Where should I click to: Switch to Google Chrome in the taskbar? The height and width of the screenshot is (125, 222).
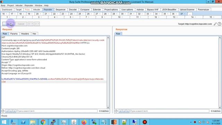[43, 122]
